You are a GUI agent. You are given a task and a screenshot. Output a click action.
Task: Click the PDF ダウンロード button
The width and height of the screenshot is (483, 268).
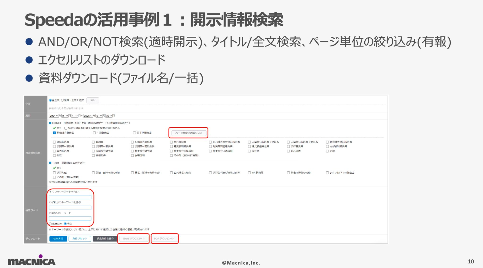pos(164,238)
